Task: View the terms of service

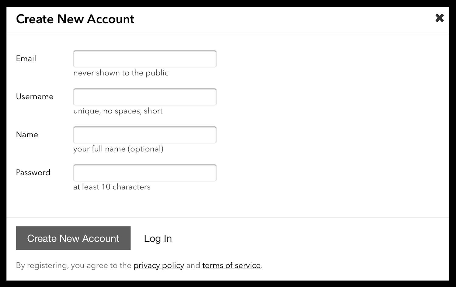Action: 231,265
